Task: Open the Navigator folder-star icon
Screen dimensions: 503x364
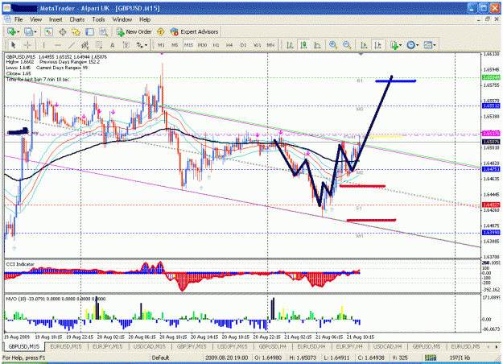Action: (76, 31)
